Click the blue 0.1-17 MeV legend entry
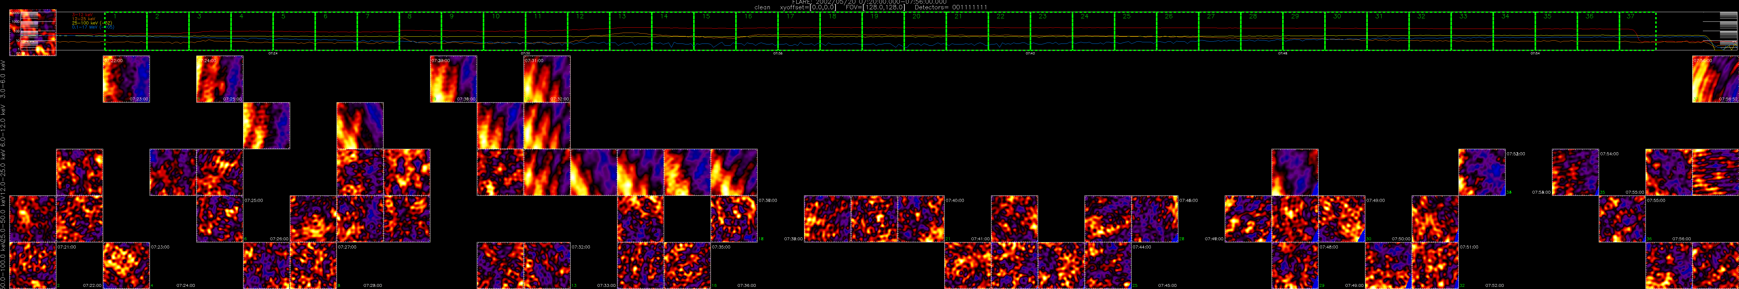Viewport: 1739px width, 289px height. (x=93, y=27)
